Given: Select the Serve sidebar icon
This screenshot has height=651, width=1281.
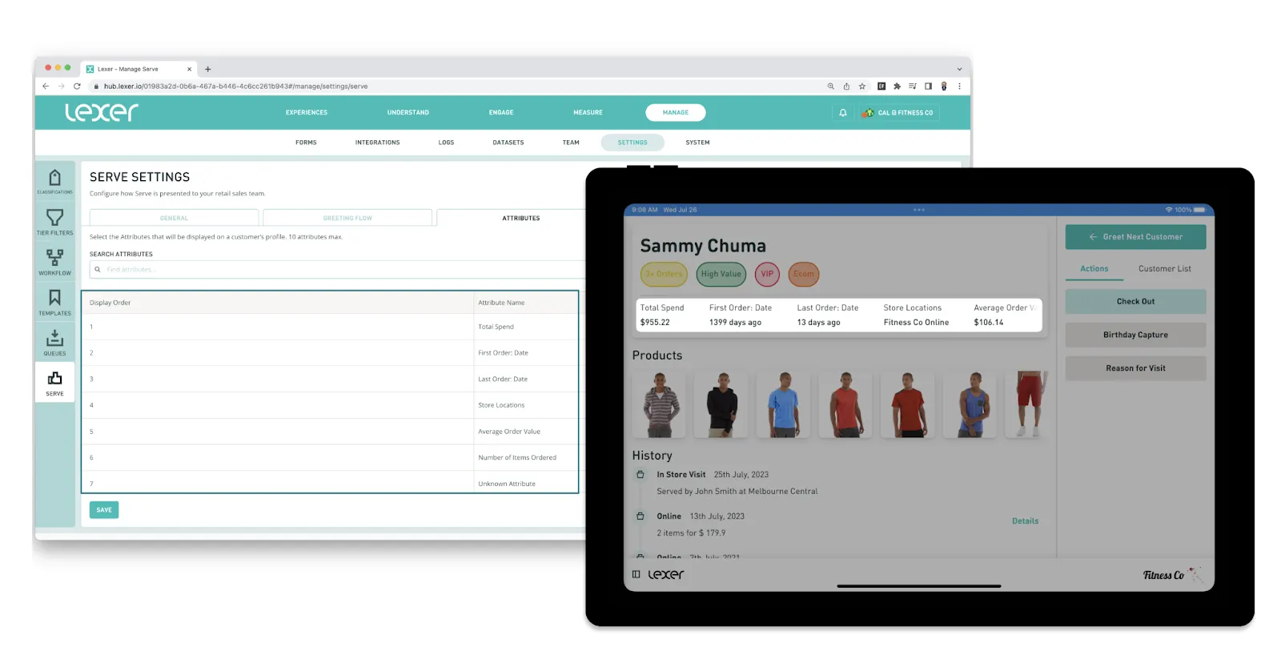Looking at the screenshot, I should pos(54,383).
